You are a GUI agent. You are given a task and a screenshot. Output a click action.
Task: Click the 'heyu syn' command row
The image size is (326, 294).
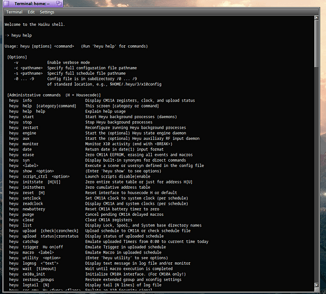pyautogui.click(x=98, y=160)
